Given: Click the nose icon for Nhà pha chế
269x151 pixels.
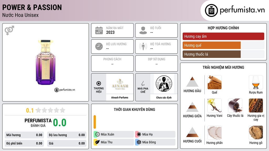Looking at the screenshot, I should [143, 83].
